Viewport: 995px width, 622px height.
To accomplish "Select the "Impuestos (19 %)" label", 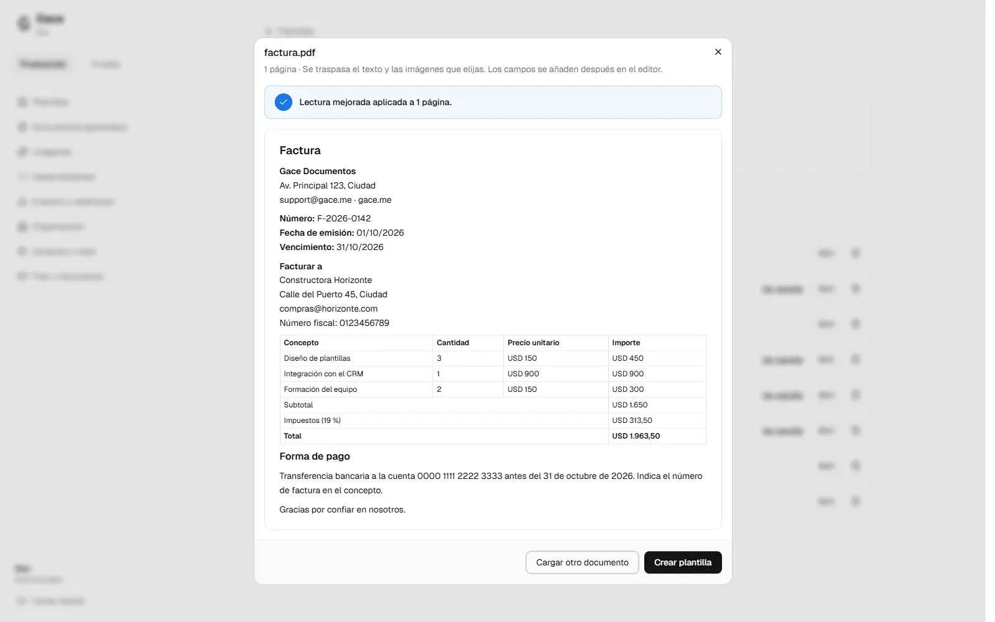I will [312, 420].
